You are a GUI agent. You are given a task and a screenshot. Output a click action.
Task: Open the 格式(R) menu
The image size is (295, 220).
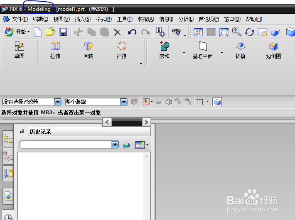(x=103, y=19)
